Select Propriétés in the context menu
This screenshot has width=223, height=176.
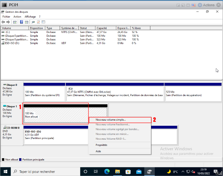coord(102,145)
